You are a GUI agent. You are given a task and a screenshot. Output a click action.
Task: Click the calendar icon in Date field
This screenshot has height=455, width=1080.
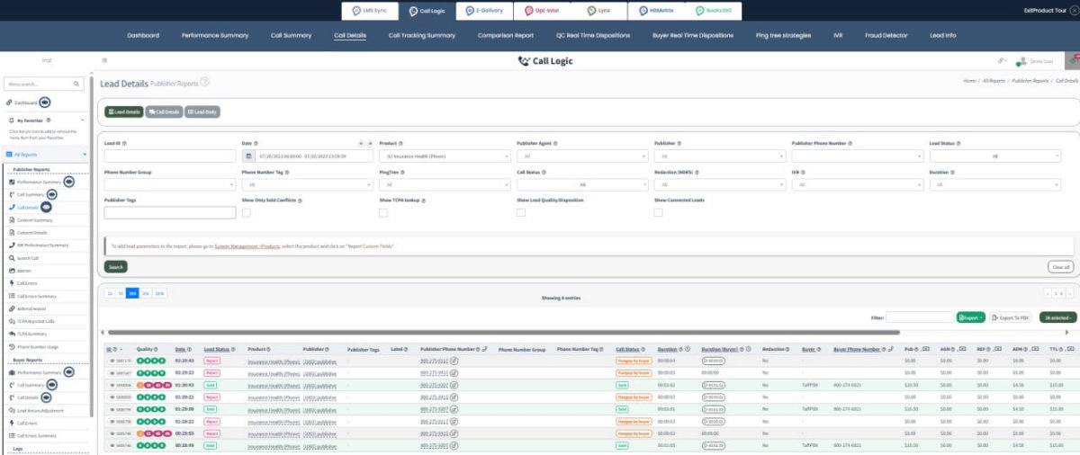248,156
